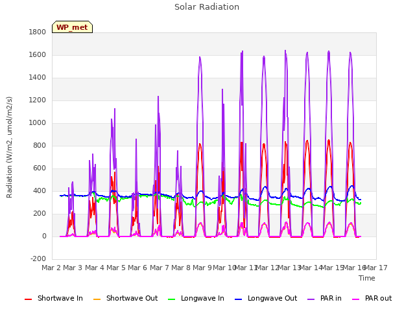
Task: Click the red Shortwave In legend swatch
Action: pyautogui.click(x=29, y=299)
